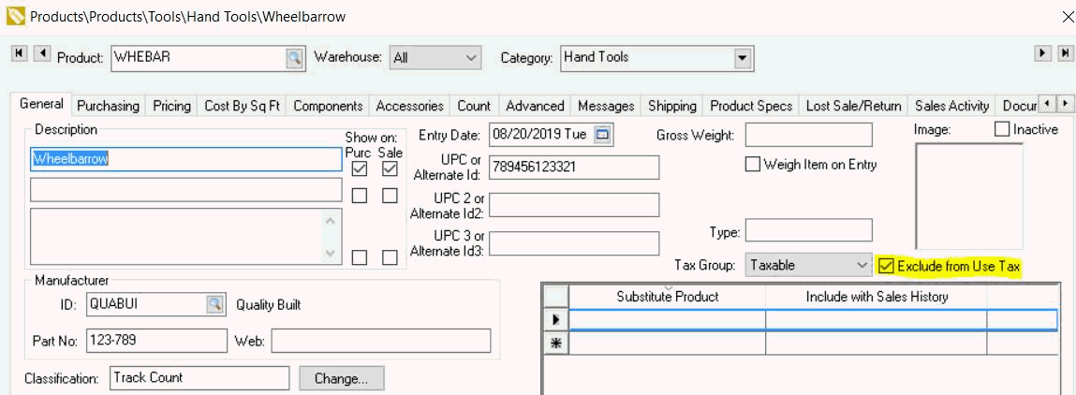Screen dimensions: 1076x395
Task: Switch to the Purchasing tab
Action: [108, 106]
